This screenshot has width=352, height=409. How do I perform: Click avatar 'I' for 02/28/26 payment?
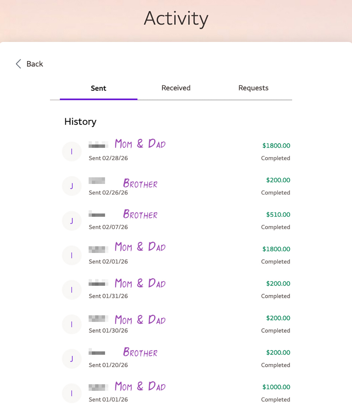[x=72, y=151]
